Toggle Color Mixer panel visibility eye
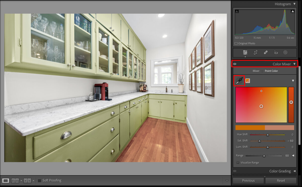The height and width of the screenshot is (187, 302). point(235,64)
